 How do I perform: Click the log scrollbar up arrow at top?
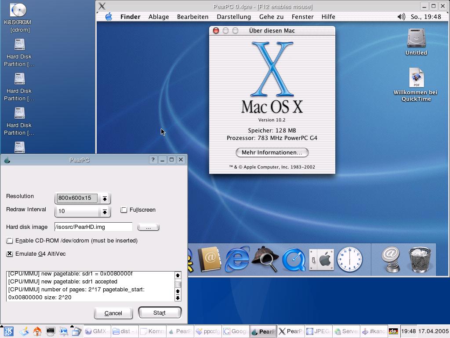click(178, 276)
